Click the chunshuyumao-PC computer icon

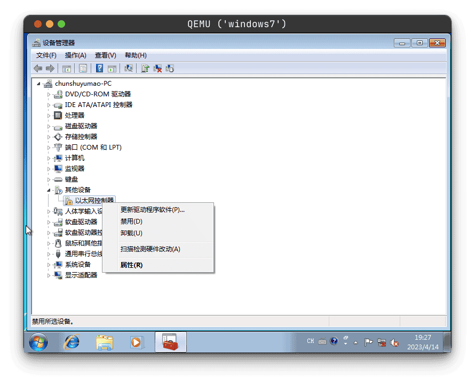pyautogui.click(x=48, y=84)
